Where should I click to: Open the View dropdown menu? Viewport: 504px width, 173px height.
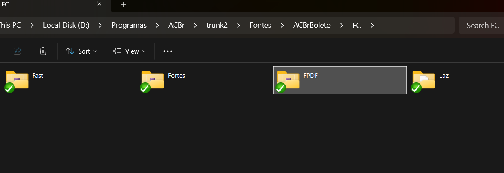coord(129,51)
